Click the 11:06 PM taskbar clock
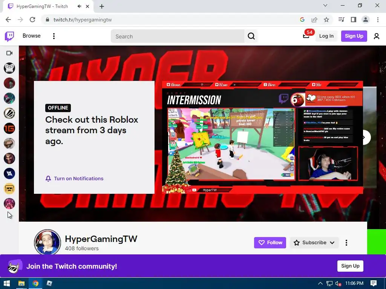 354,283
